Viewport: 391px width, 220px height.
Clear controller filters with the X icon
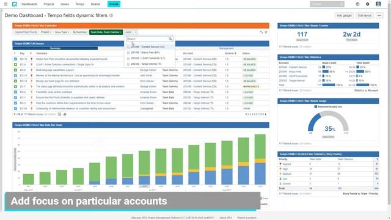pos(266,32)
